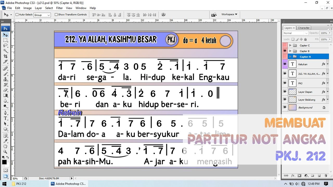Switch to the Character tab
Image resolution: width=333 pixels, height=187 pixels.
[304, 28]
